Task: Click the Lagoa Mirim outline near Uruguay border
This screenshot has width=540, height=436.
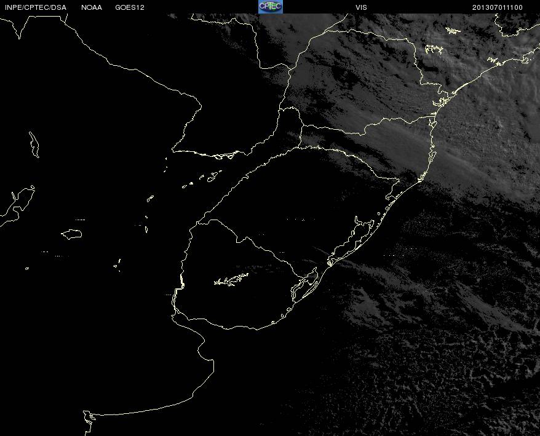Action: point(304,285)
